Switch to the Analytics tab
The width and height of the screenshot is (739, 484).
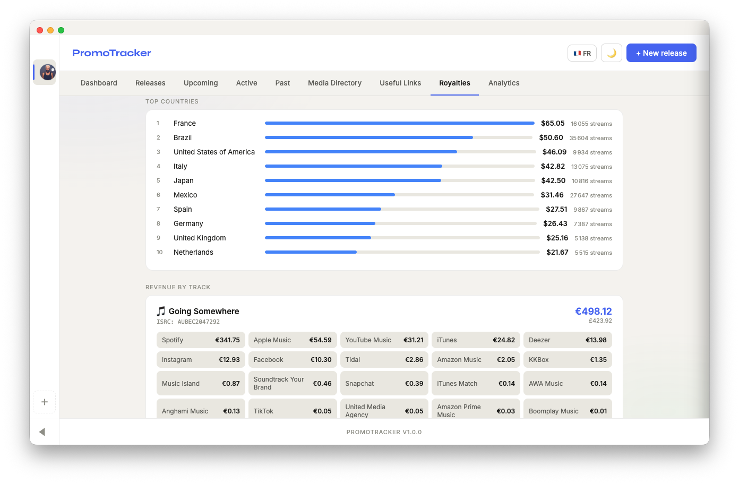click(x=504, y=83)
